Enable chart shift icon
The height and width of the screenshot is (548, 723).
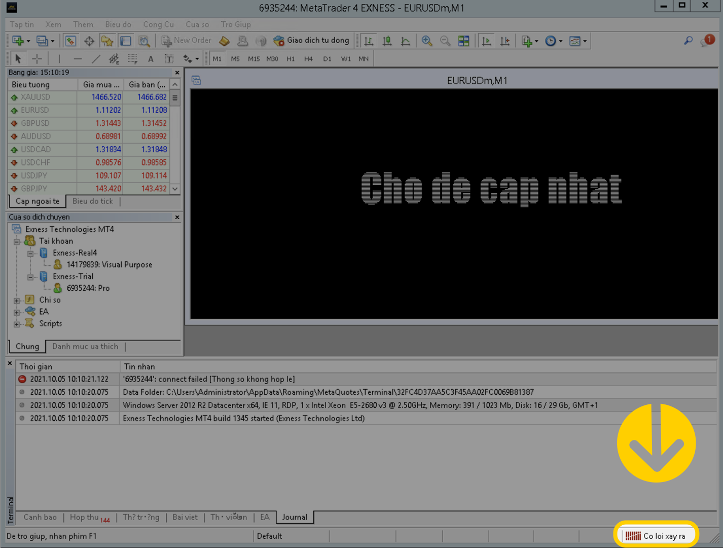tap(505, 41)
